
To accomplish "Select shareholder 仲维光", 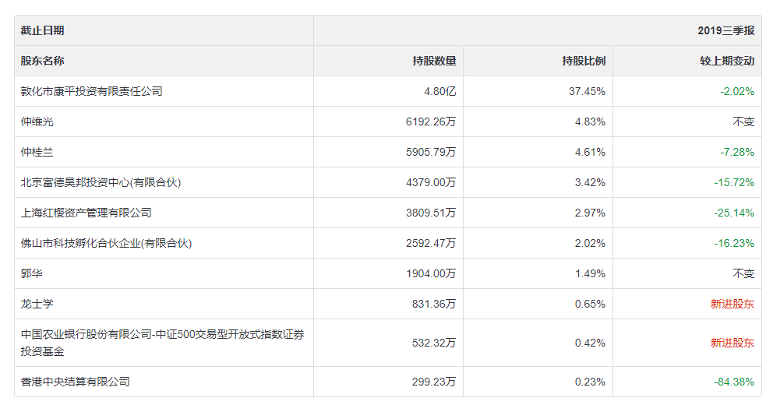I will 37,121.
